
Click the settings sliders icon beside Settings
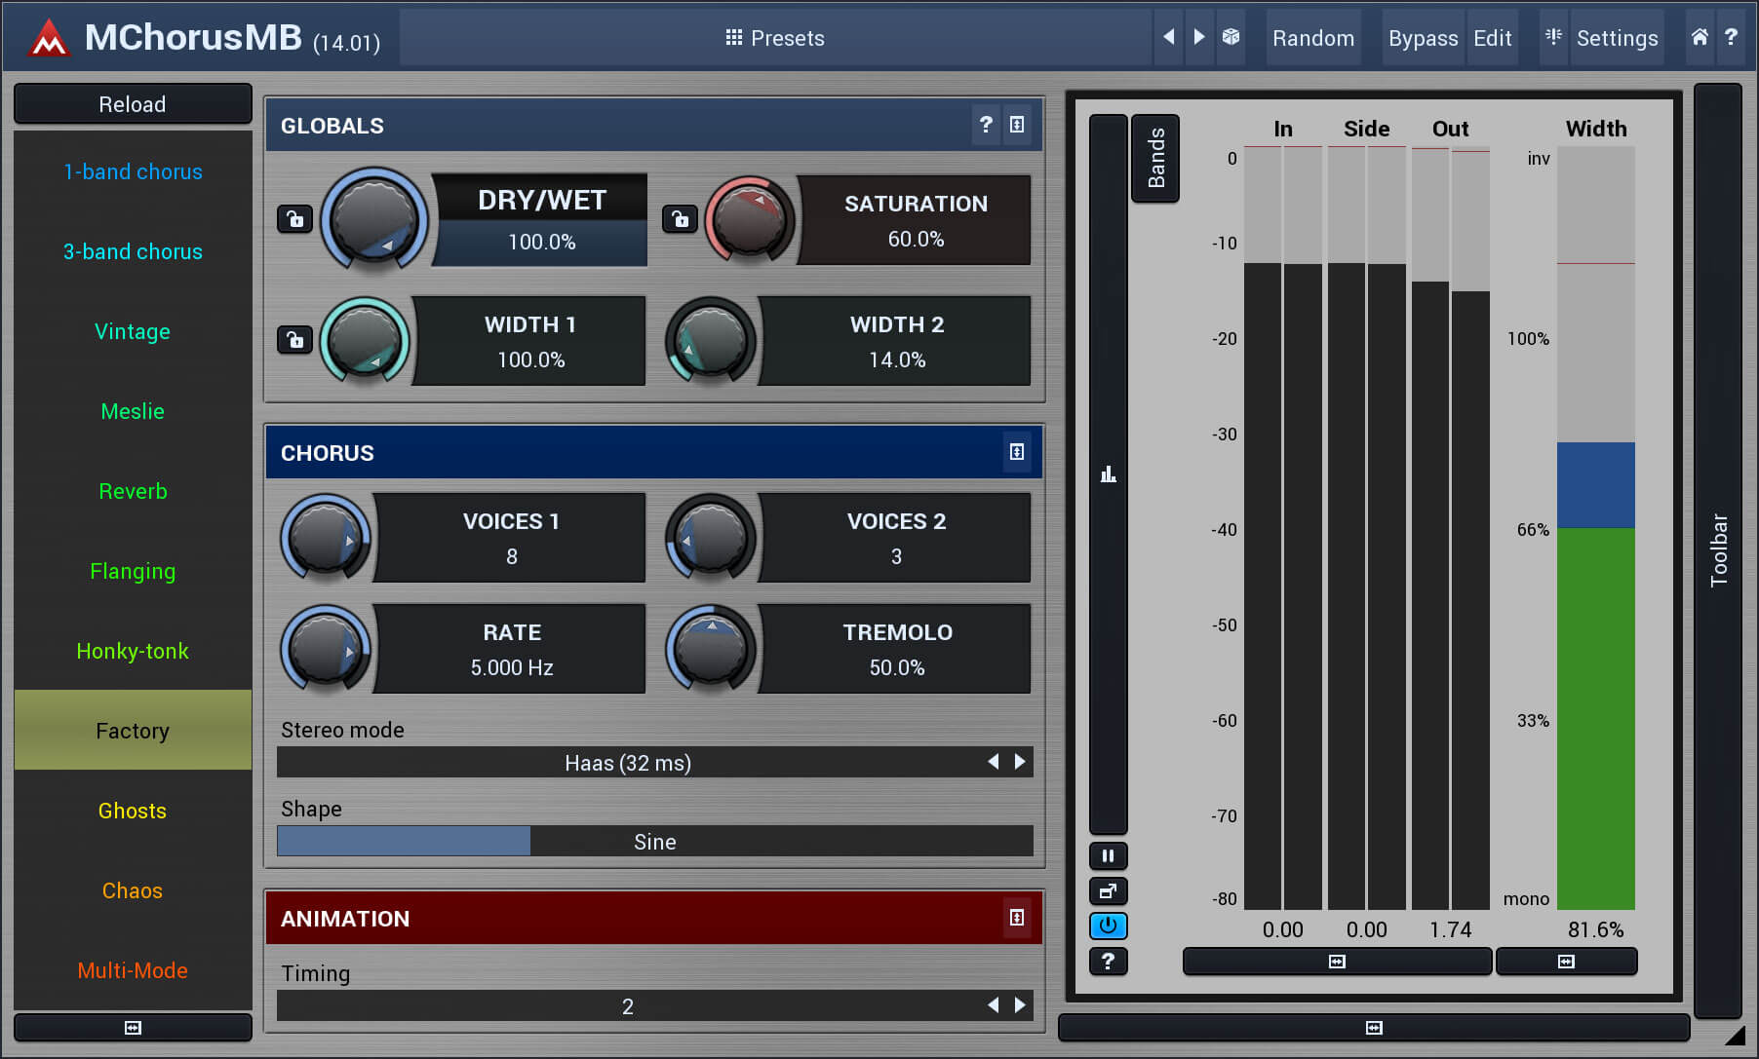coord(1553,37)
